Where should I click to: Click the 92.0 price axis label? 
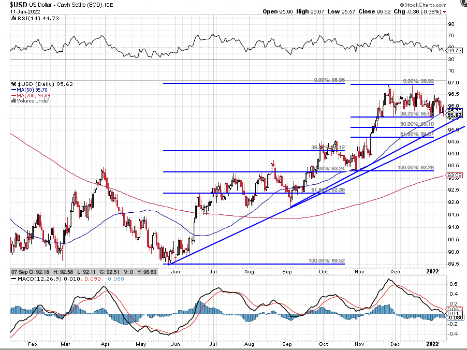point(454,202)
